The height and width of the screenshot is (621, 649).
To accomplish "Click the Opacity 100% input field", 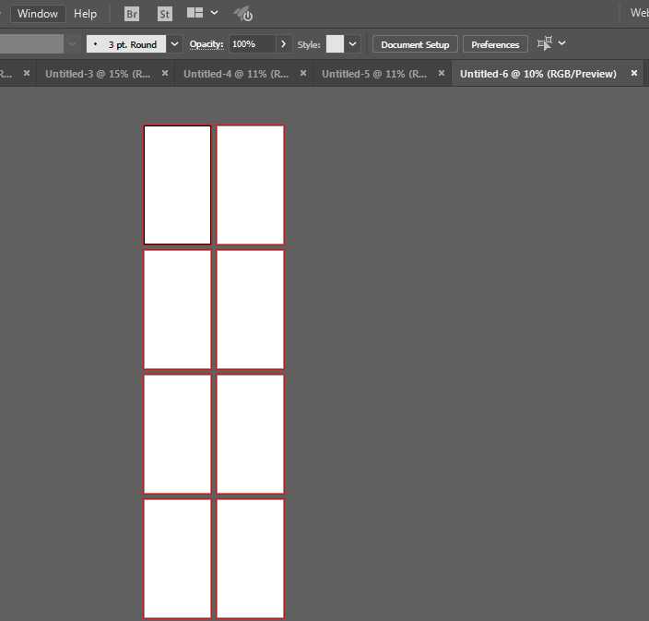I will 251,44.
